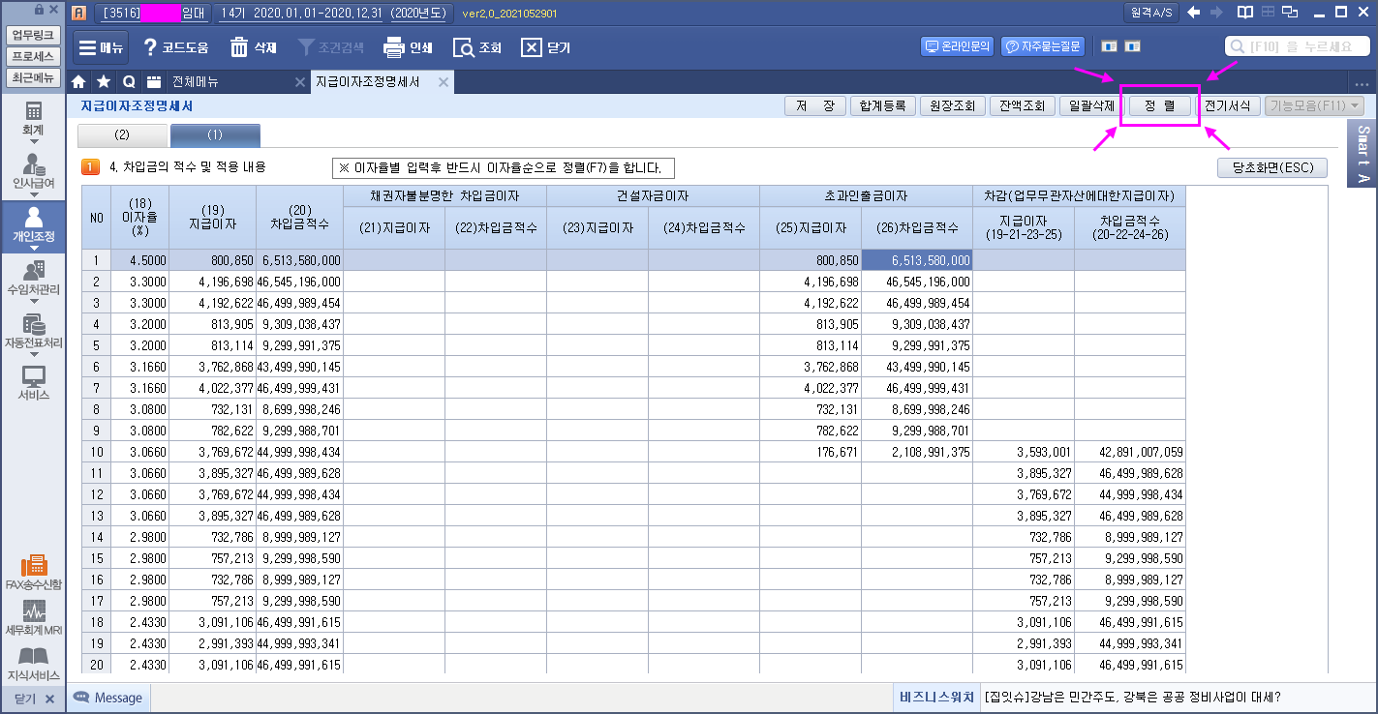The width and height of the screenshot is (1378, 714).
Task: Expand the 메뉴 hamburger menu
Action: coord(100,47)
